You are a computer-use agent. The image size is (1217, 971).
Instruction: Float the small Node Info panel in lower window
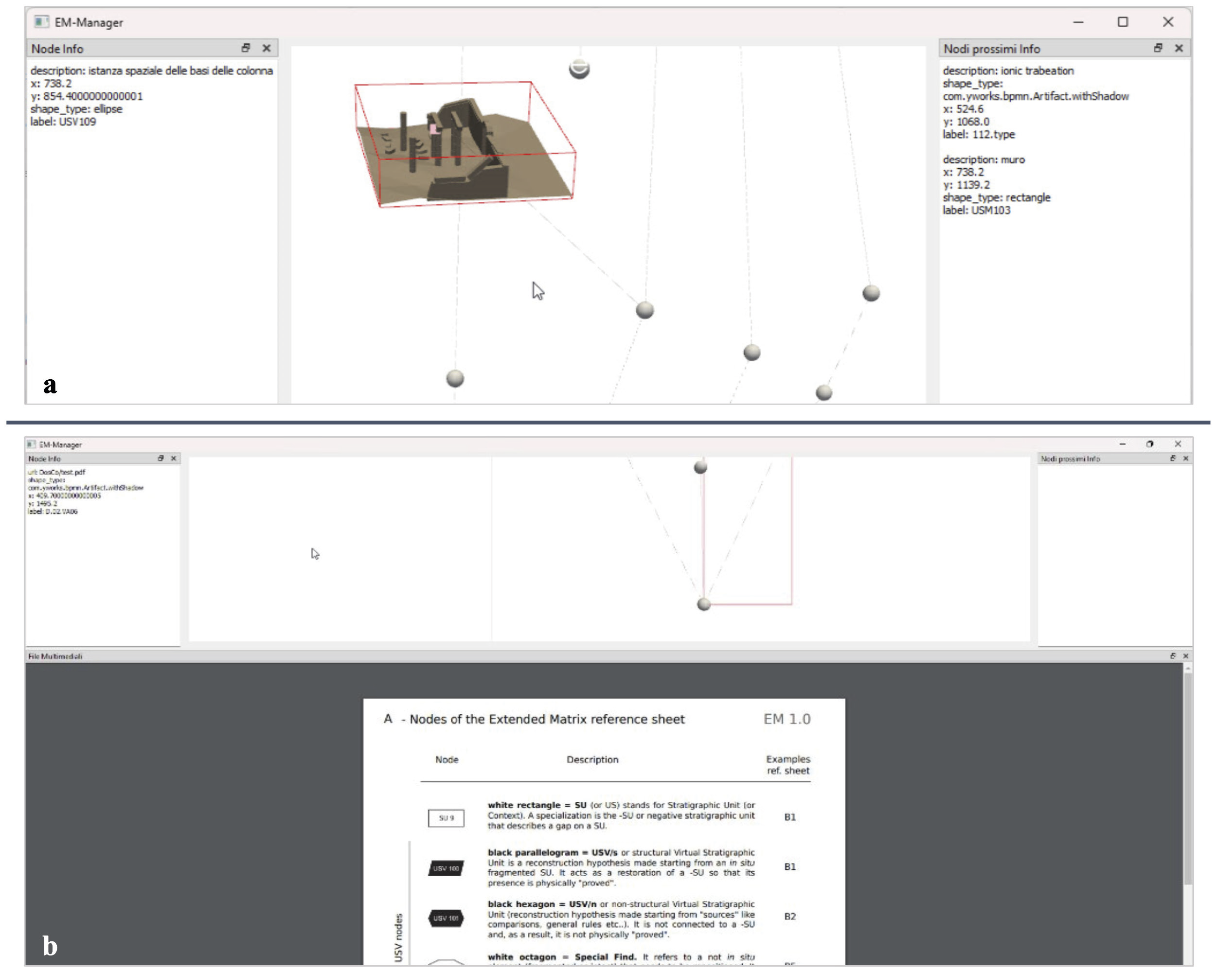161,458
